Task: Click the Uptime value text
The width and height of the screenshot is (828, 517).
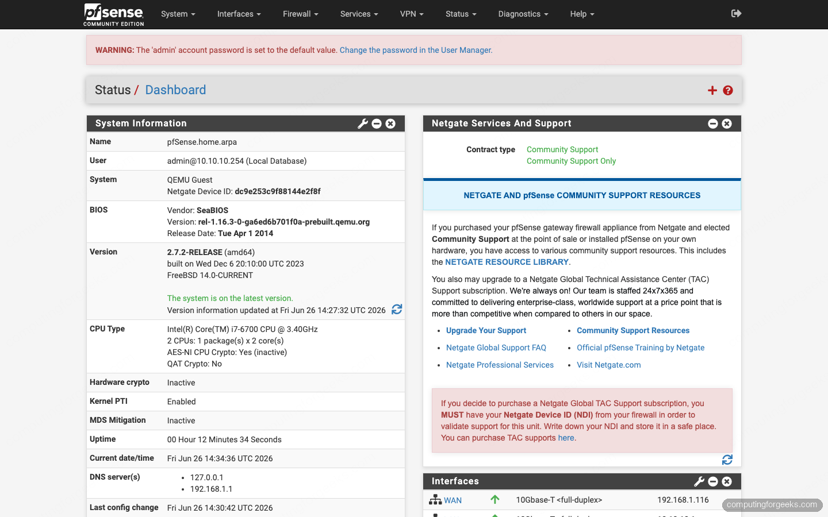Action: click(224, 439)
